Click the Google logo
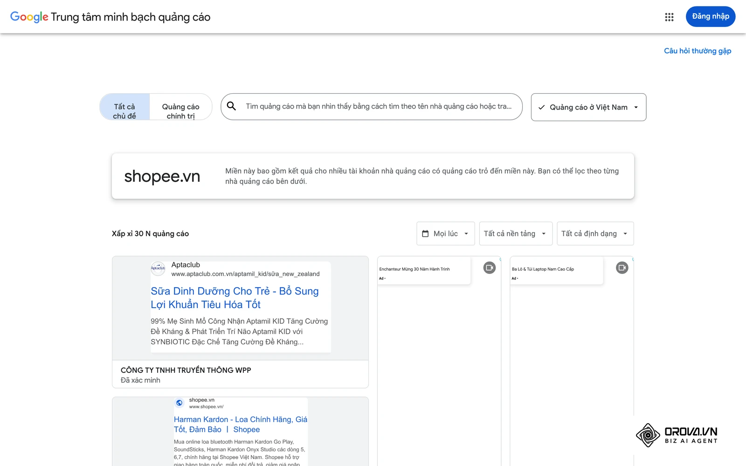Image resolution: width=746 pixels, height=466 pixels. pos(29,17)
